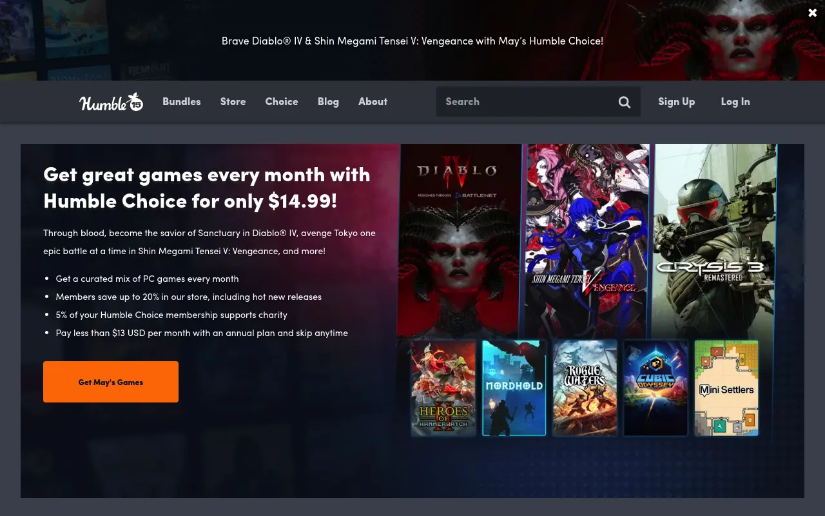The height and width of the screenshot is (516, 825).
Task: Dismiss the top promo banner with X
Action: coord(812,13)
